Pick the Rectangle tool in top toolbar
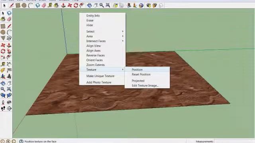 [18, 6]
